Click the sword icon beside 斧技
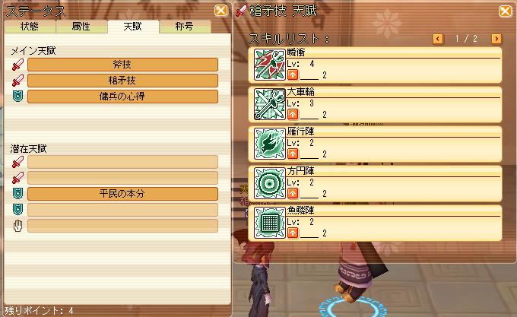 point(17,65)
